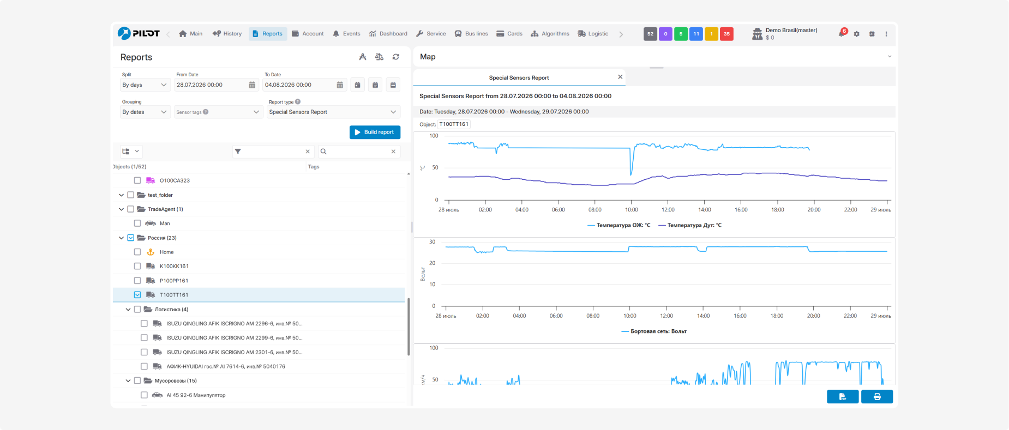Open the History menu item

[227, 34]
